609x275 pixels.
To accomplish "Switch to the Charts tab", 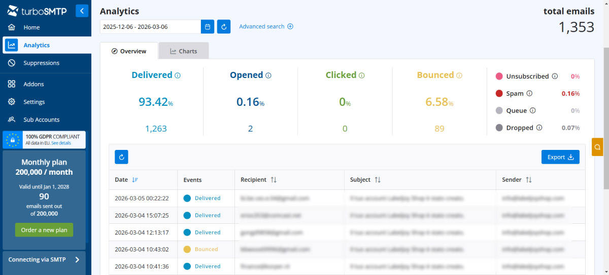I will coord(183,51).
